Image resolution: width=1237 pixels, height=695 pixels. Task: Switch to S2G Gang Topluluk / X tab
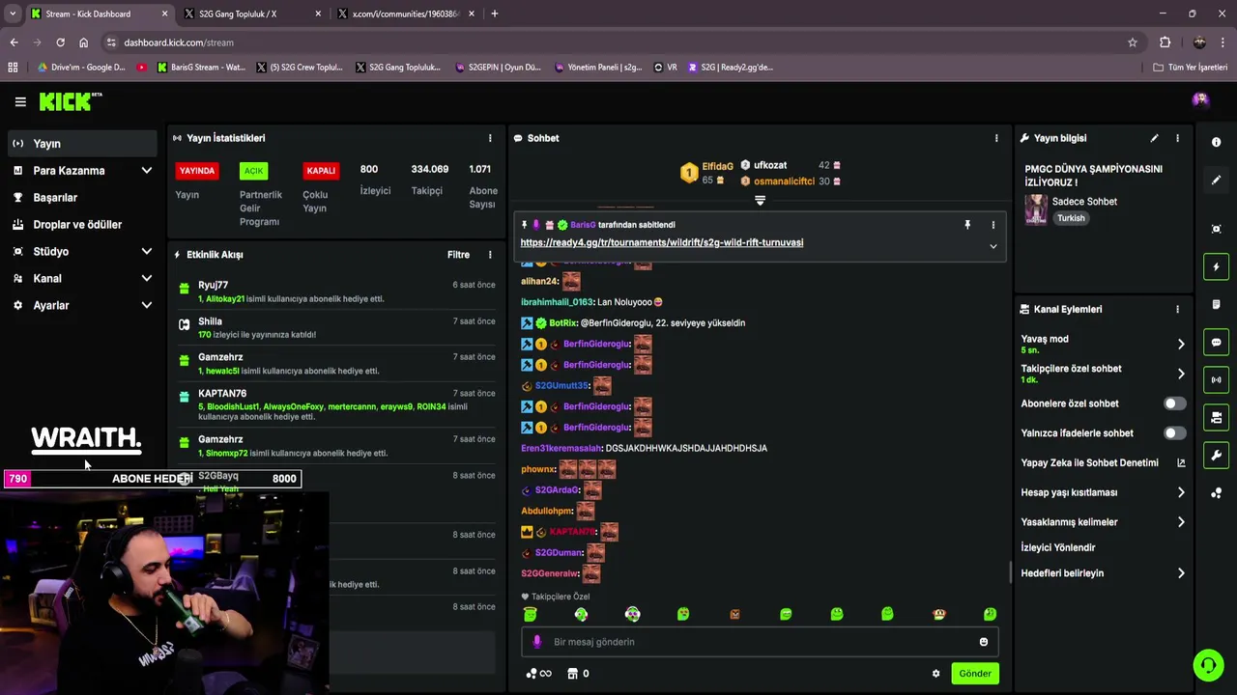pyautogui.click(x=251, y=14)
